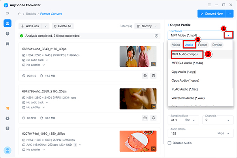This screenshot has width=237, height=158.
Task: Switch to the Video format tab
Action: pos(176,45)
